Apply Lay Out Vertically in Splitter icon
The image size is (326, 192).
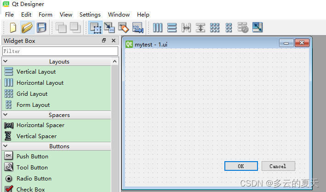200,28
